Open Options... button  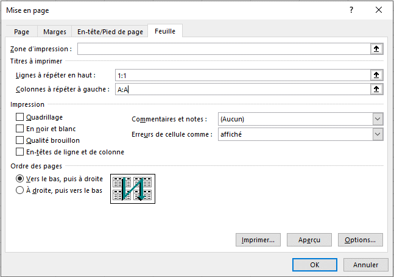361,240
